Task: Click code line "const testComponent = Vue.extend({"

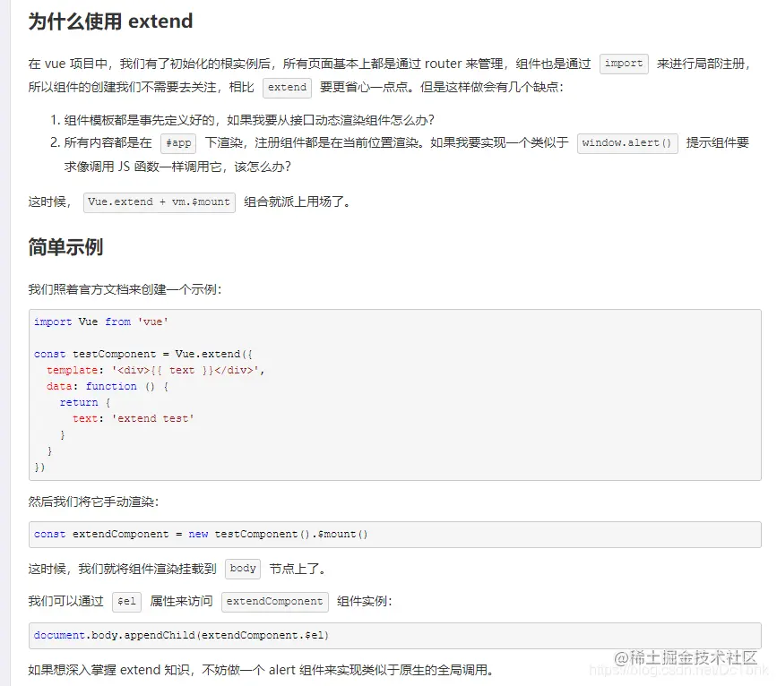Action: pyautogui.click(x=143, y=354)
